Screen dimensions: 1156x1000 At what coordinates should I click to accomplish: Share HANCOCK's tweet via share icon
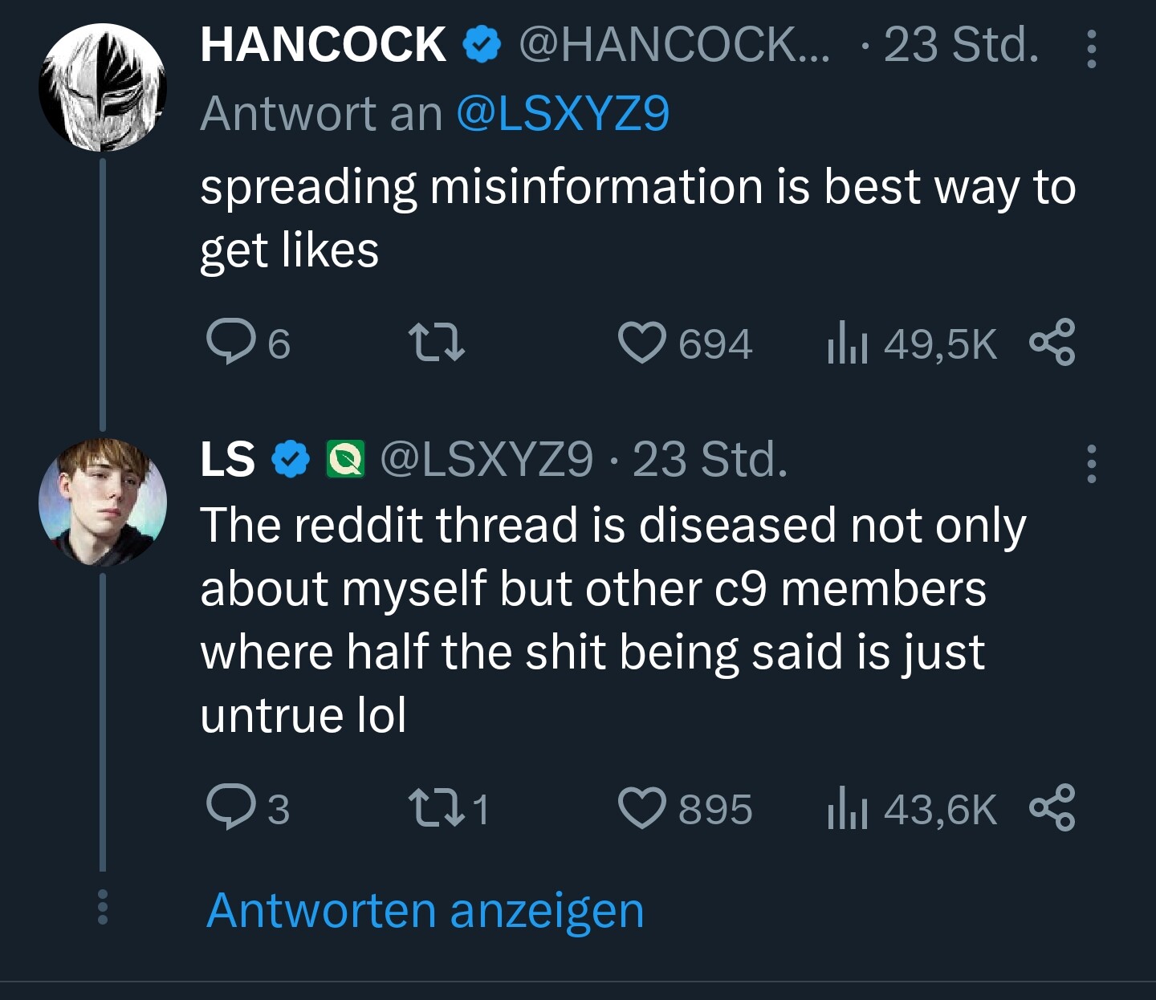tap(1052, 343)
